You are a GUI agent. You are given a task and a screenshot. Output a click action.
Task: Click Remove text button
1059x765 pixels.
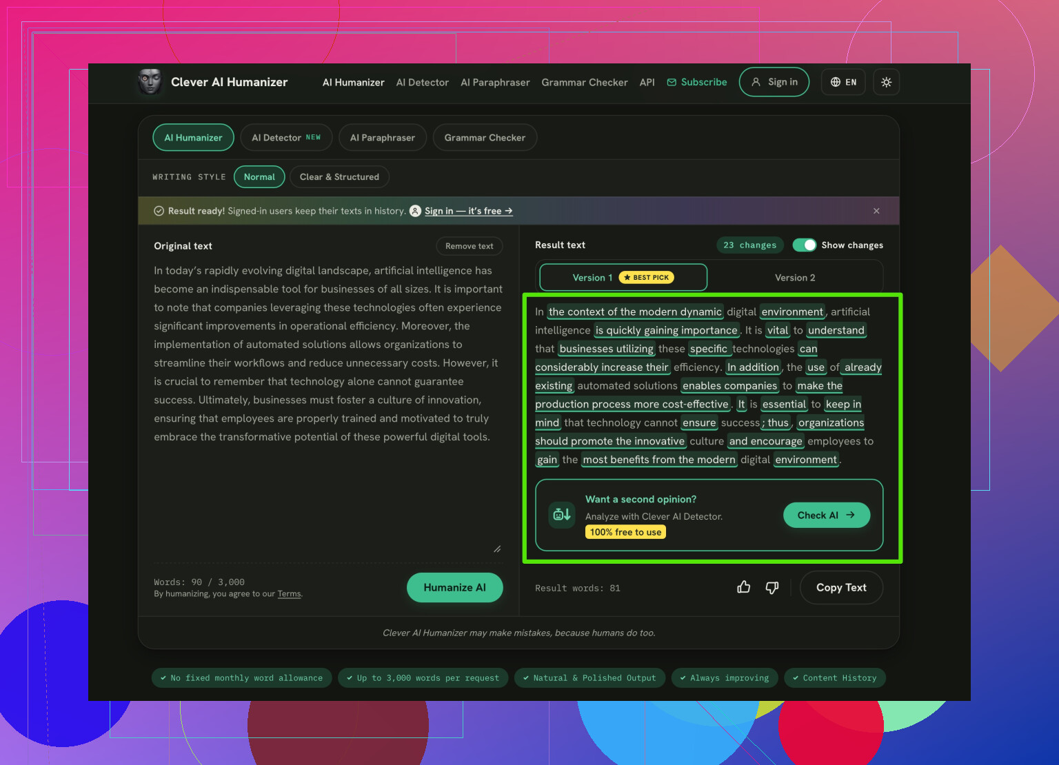[x=470, y=246]
